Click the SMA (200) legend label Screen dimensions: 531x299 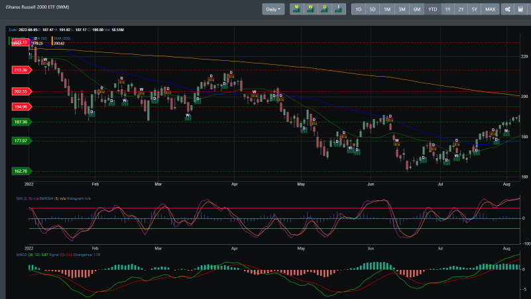coord(62,38)
